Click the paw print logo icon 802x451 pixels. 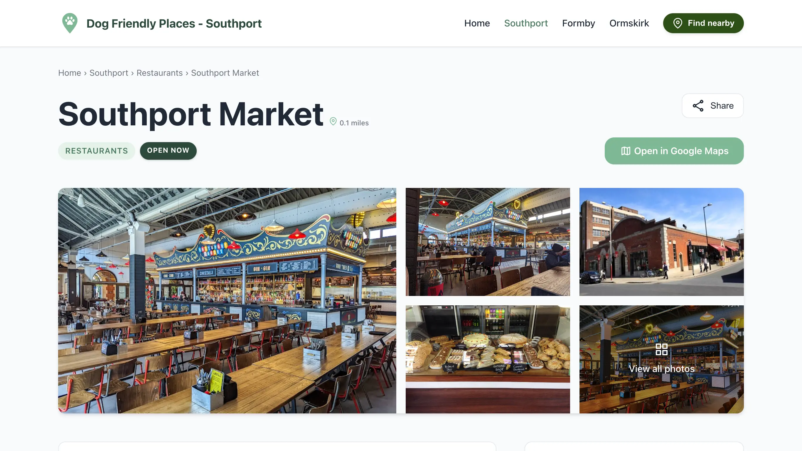click(x=70, y=23)
